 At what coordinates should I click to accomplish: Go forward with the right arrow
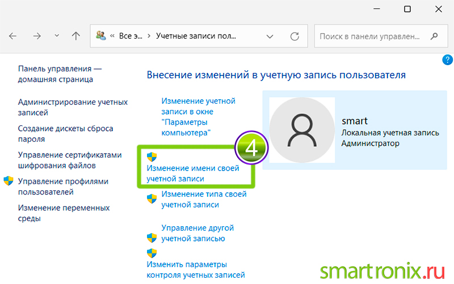[37, 36]
